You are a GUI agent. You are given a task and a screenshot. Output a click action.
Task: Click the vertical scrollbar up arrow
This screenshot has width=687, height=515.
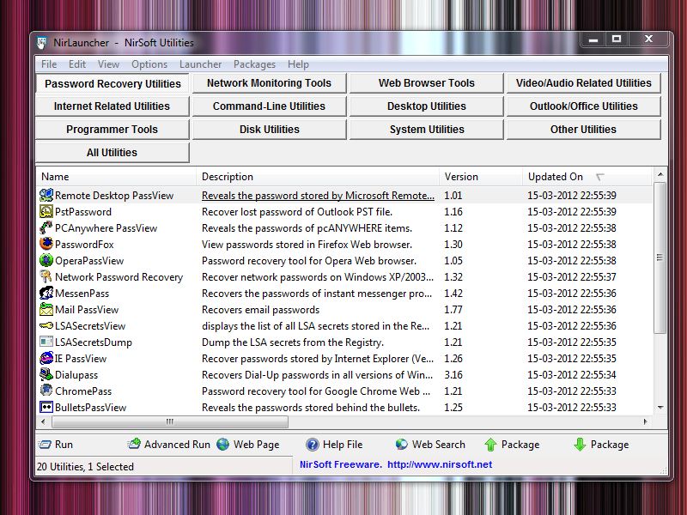click(660, 175)
